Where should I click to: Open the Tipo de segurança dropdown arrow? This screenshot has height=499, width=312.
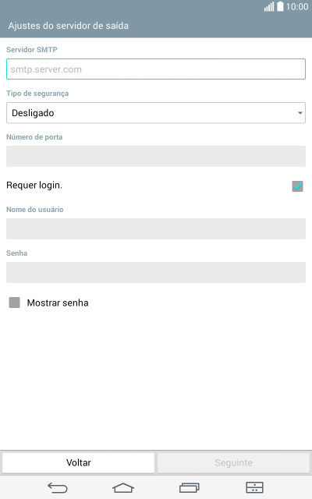coord(300,113)
